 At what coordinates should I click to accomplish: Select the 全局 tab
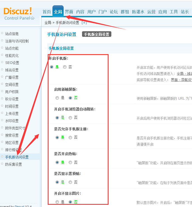click(58, 12)
